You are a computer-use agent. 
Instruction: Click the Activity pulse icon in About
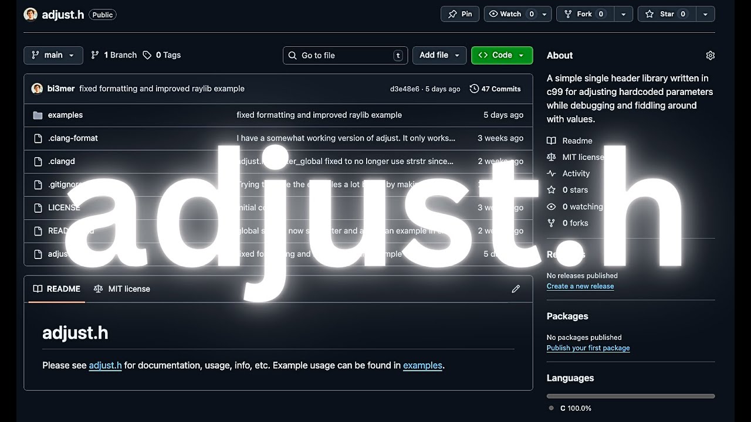click(x=551, y=173)
